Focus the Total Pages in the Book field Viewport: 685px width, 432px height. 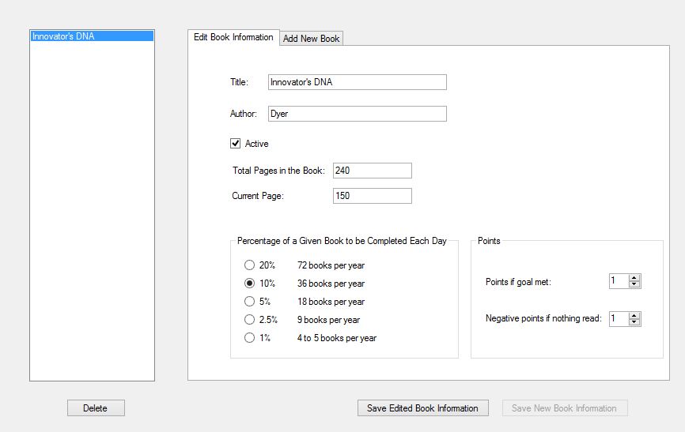(x=373, y=171)
